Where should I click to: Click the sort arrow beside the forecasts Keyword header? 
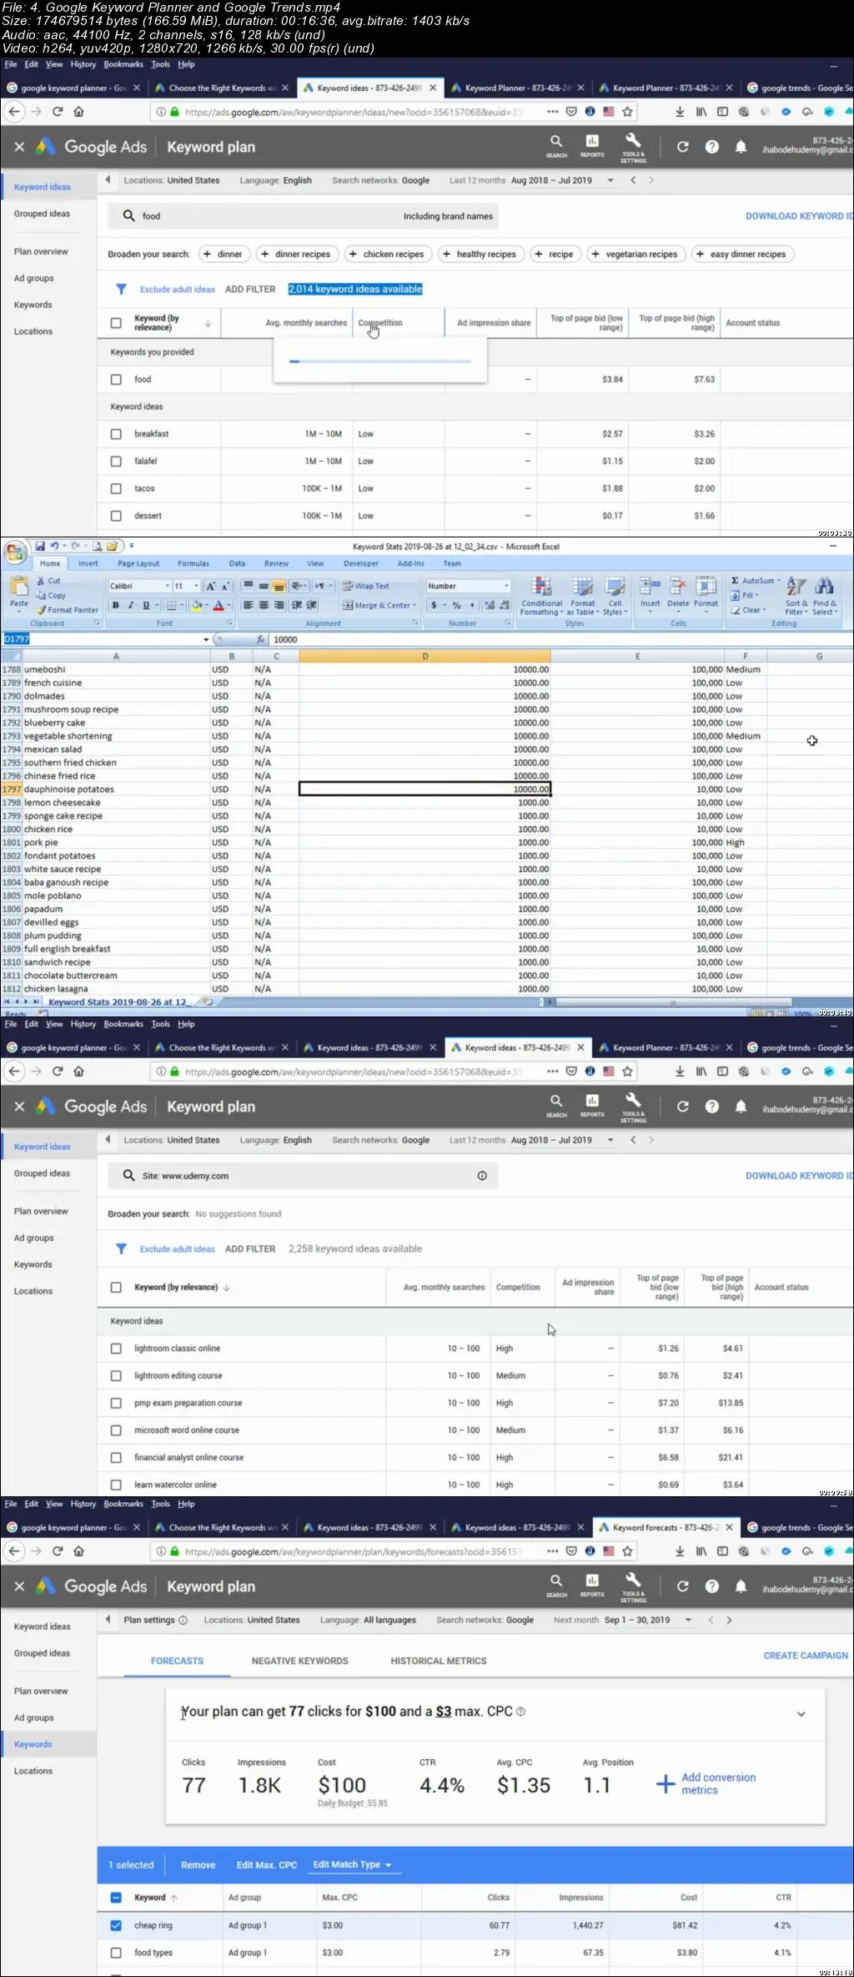pos(174,1898)
